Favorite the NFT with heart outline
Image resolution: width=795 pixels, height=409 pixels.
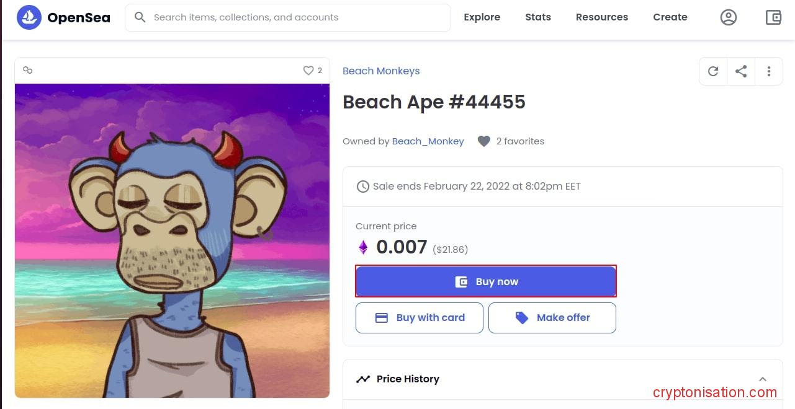(x=308, y=71)
